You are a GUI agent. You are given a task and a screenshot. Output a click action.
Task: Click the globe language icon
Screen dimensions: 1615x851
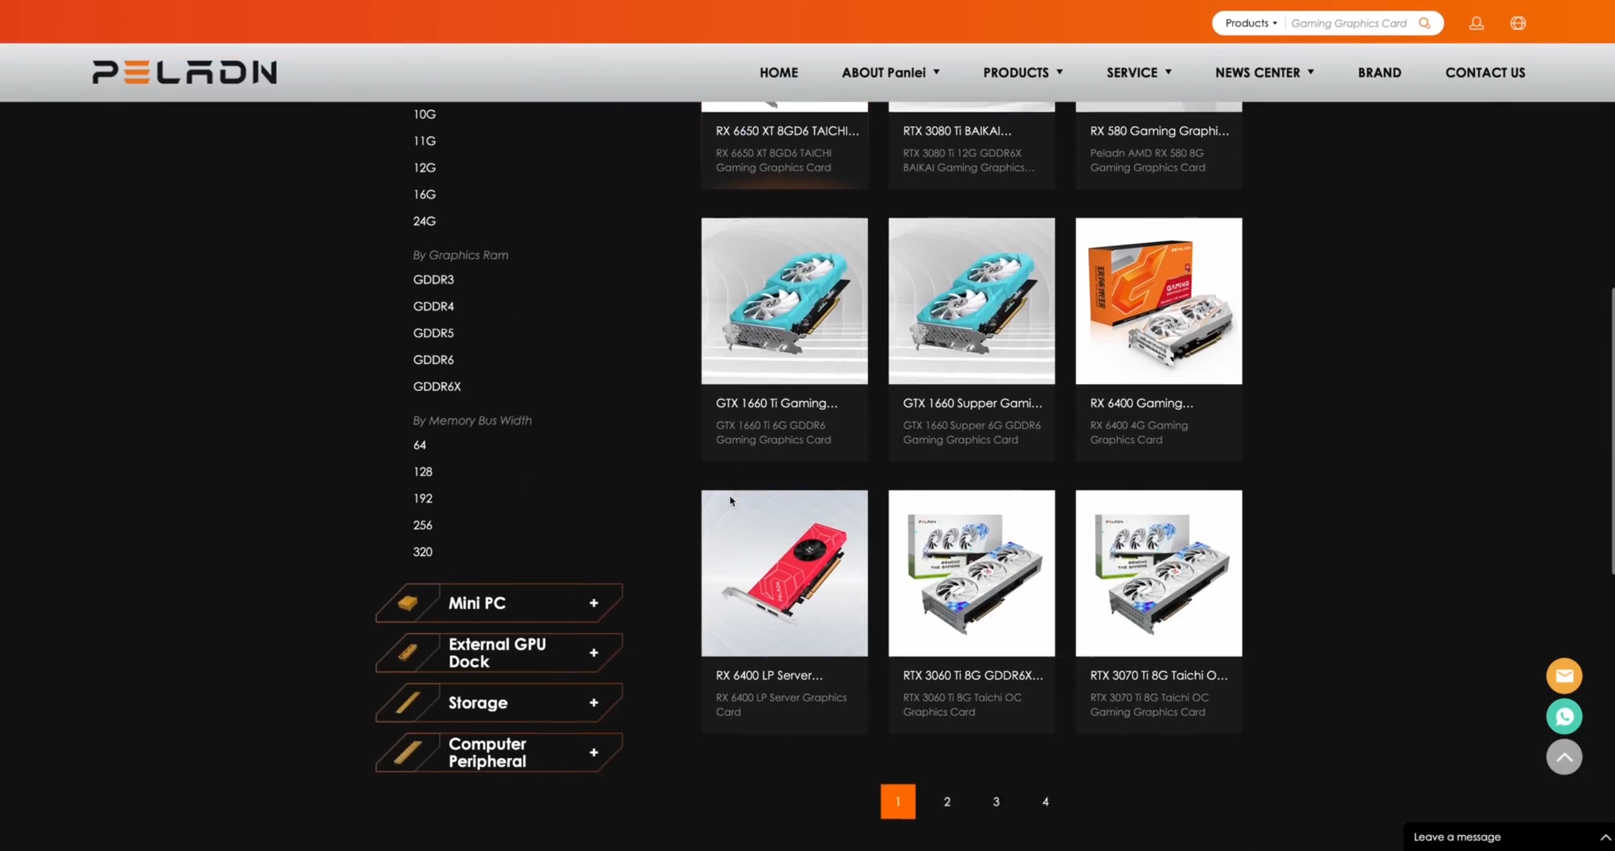[1518, 23]
